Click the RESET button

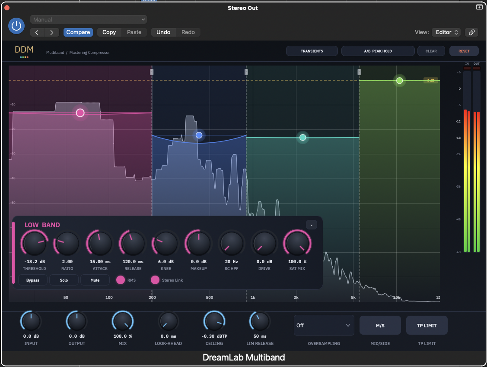click(x=464, y=51)
